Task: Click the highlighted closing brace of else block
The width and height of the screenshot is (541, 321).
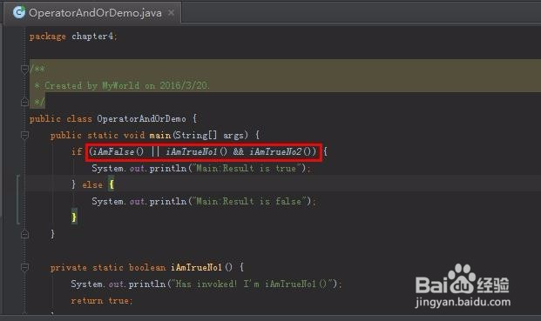Action: (x=74, y=217)
